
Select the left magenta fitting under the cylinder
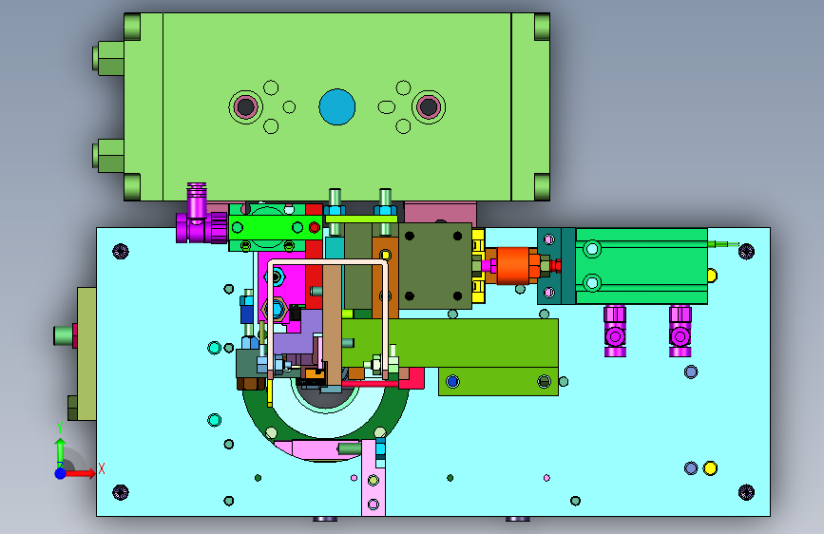(x=615, y=331)
